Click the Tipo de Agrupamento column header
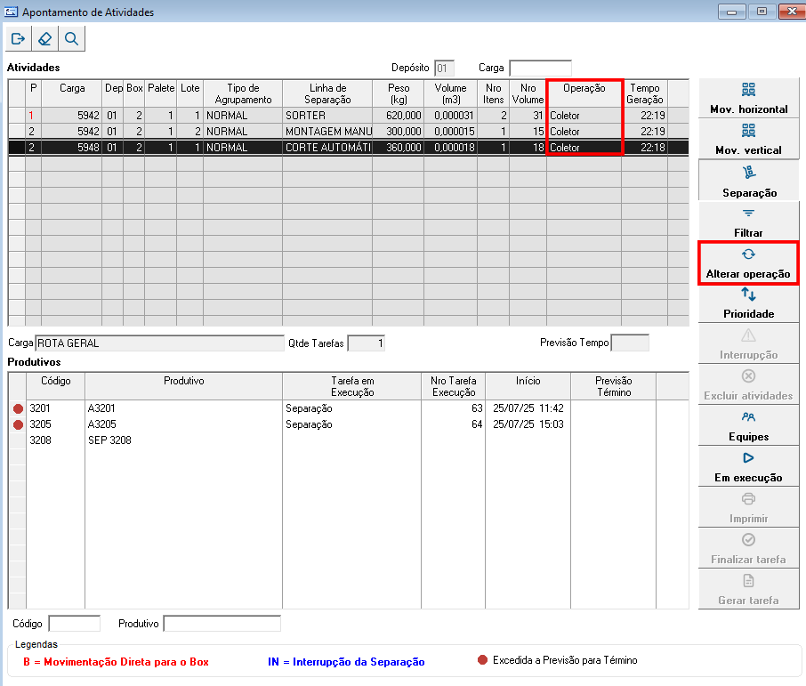Image resolution: width=806 pixels, height=686 pixels. click(243, 93)
